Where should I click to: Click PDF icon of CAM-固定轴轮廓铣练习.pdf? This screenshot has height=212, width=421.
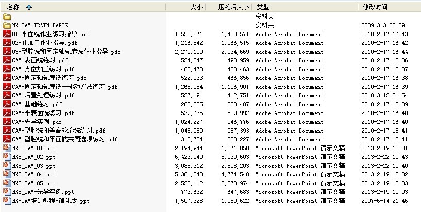point(7,78)
